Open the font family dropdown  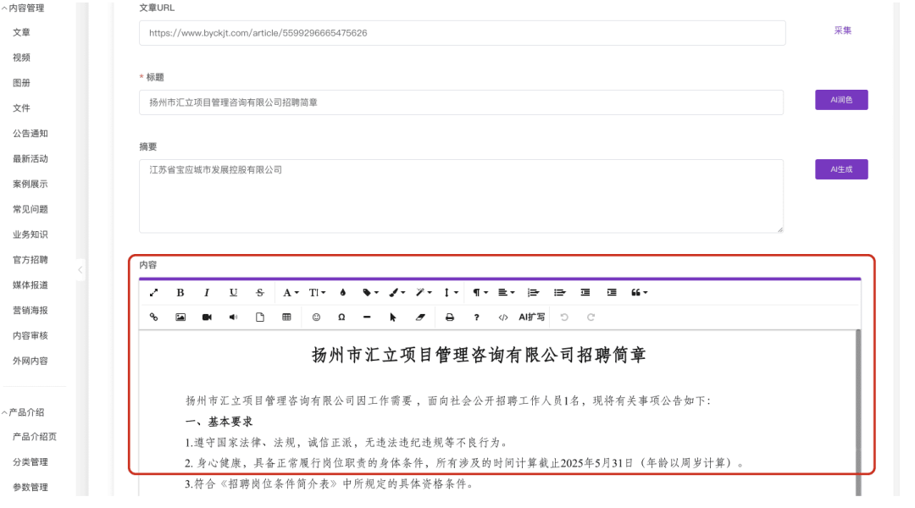(x=291, y=293)
